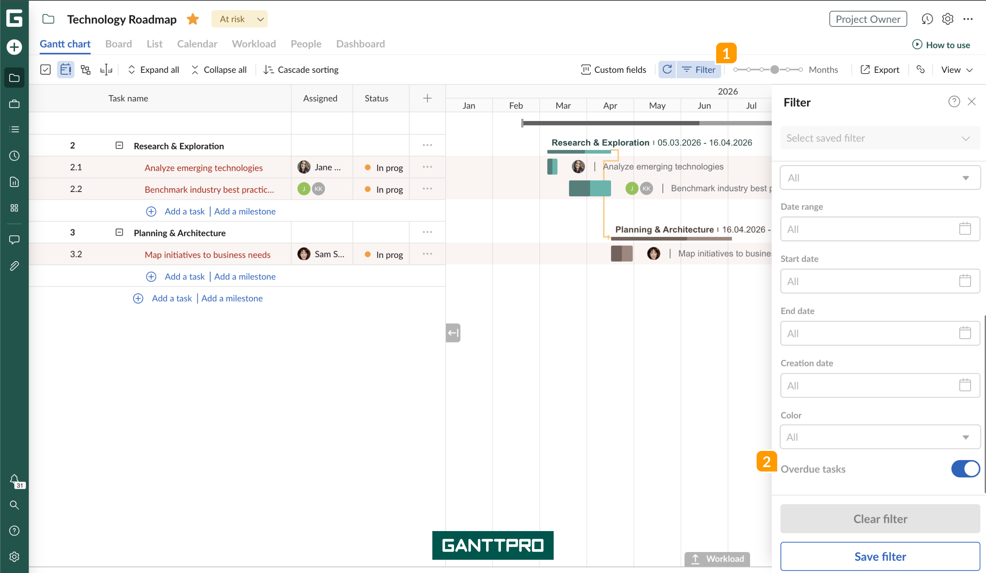Open notifications bell with 31 badge
This screenshot has height=573, width=986.
(16, 481)
